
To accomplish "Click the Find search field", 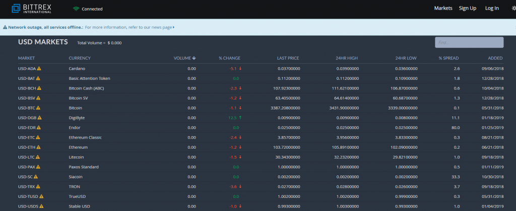I will [469, 43].
